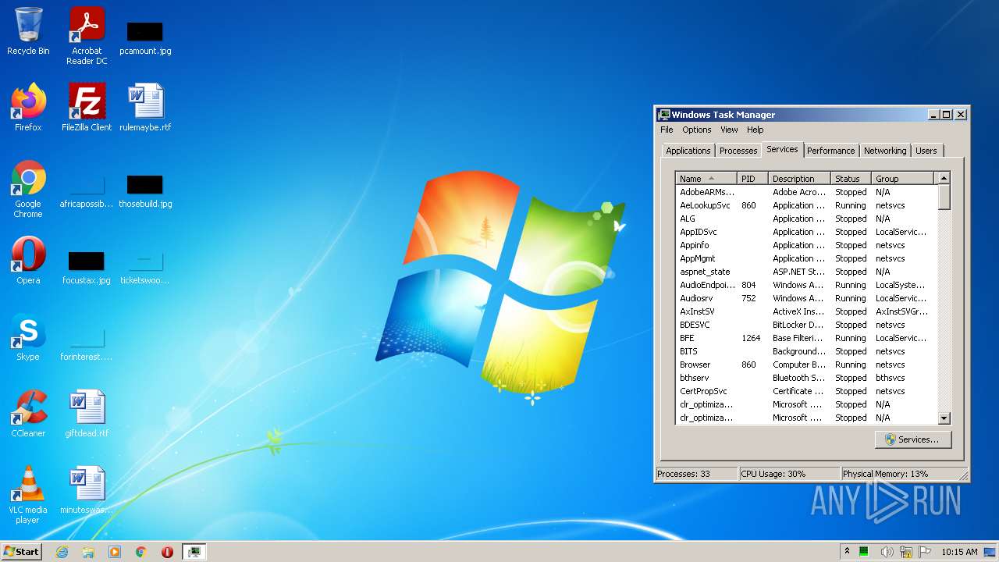The image size is (999, 562).
Task: Select rulemaybe.rtf document icon
Action: (x=145, y=107)
